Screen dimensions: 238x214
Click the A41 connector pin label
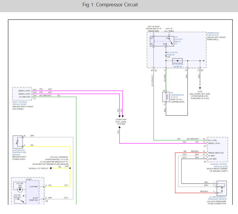[35, 89]
